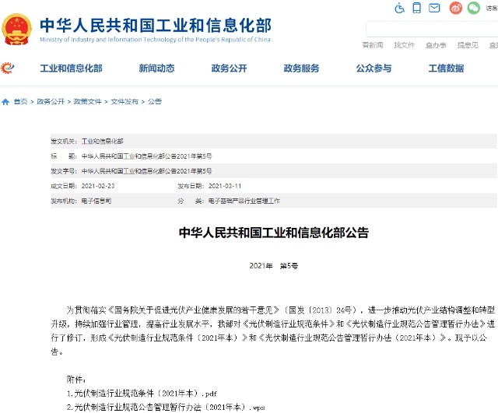Image resolution: width=498 pixels, height=413 pixels.
Task: Click the 发文机关 value 工业和信息化部
Action: point(102,142)
